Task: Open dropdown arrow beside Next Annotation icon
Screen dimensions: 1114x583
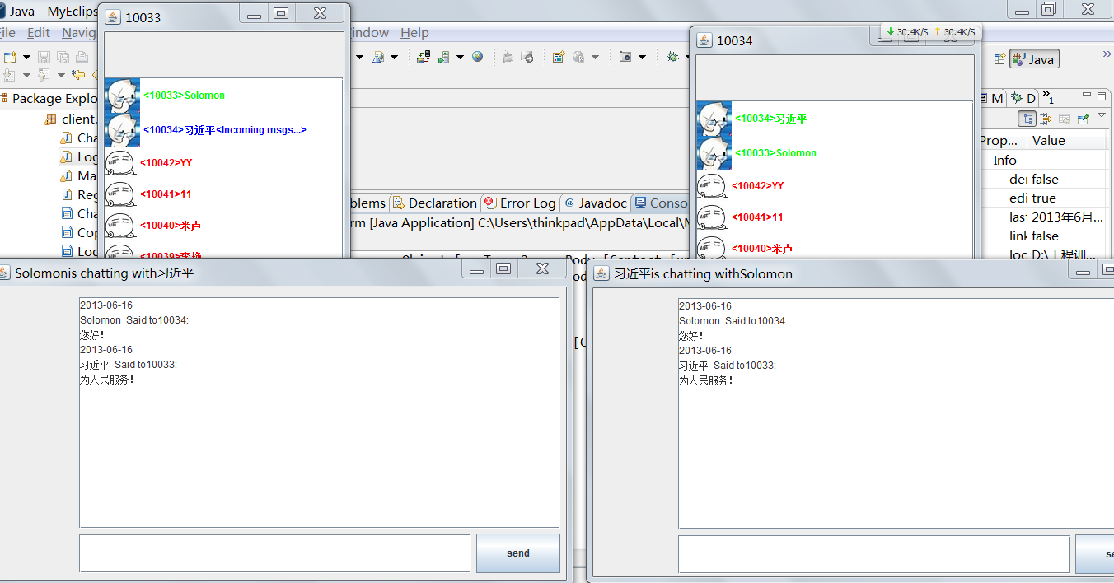Action: [26, 76]
